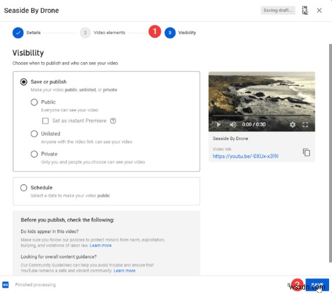Open help icon beside instant Premiere
332x293 pixels.
pos(113,121)
